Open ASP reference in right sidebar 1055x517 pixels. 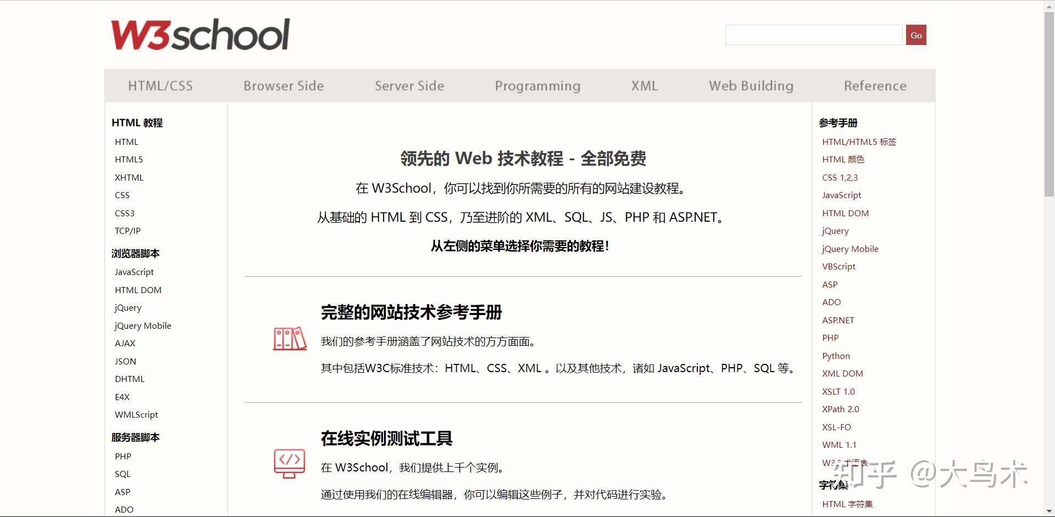pos(830,284)
